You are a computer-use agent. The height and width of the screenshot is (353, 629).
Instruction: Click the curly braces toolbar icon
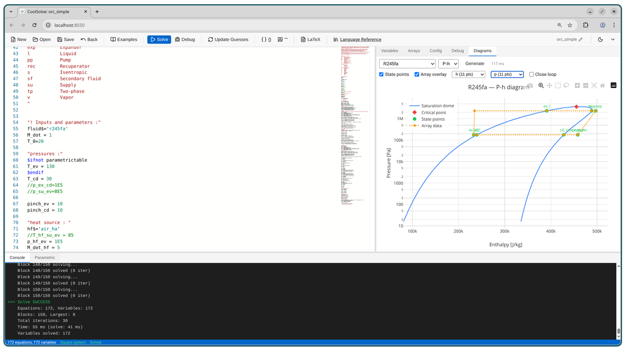(266, 39)
